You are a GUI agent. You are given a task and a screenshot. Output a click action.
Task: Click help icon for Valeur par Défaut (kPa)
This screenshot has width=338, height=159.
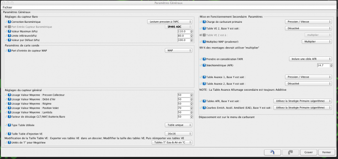(9, 40)
